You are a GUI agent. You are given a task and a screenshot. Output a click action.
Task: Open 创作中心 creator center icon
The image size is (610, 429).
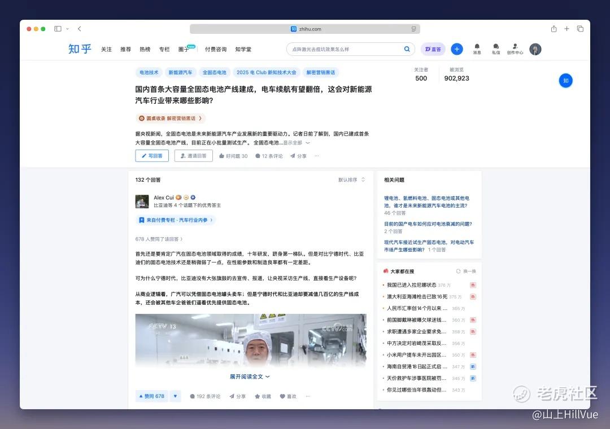tap(515, 49)
